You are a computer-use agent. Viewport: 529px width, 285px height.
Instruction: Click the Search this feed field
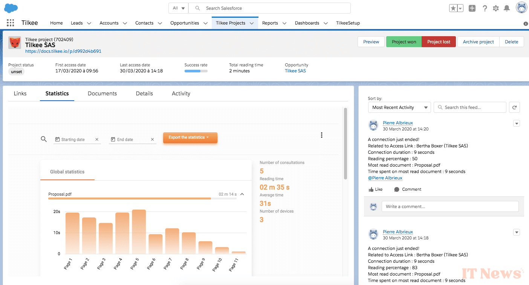tap(470, 107)
